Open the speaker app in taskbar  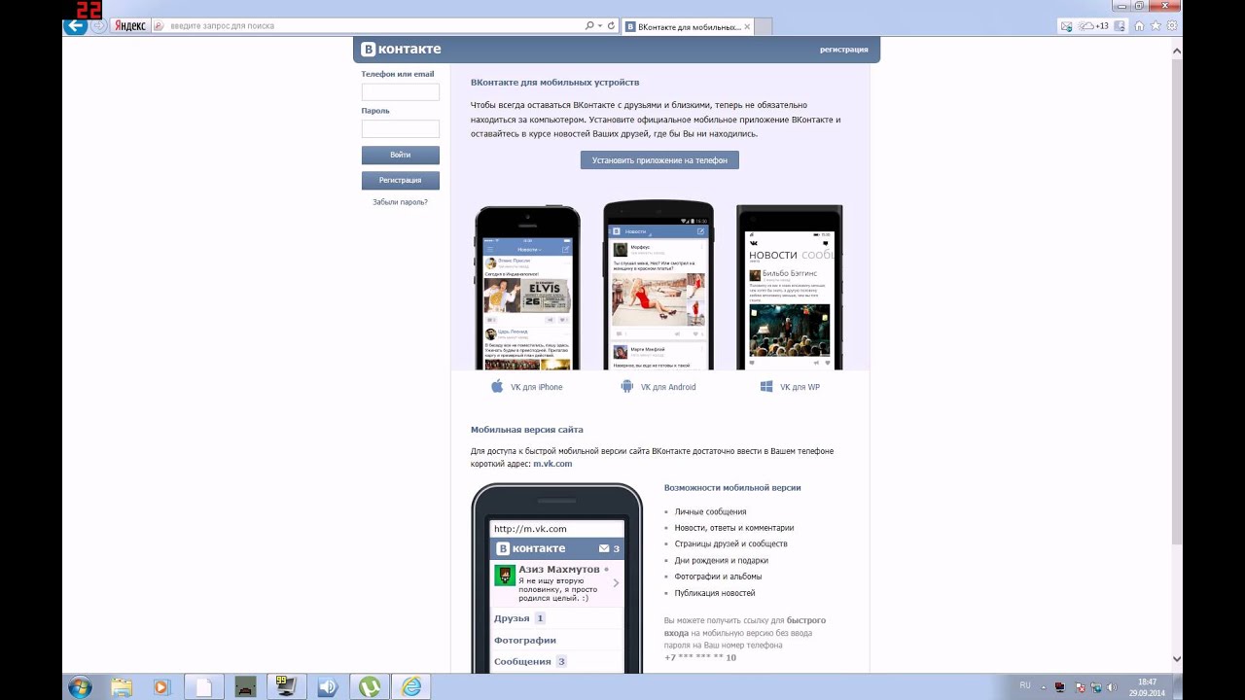[x=328, y=687]
